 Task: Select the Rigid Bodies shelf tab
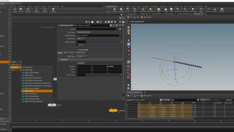click(x=146, y=7)
